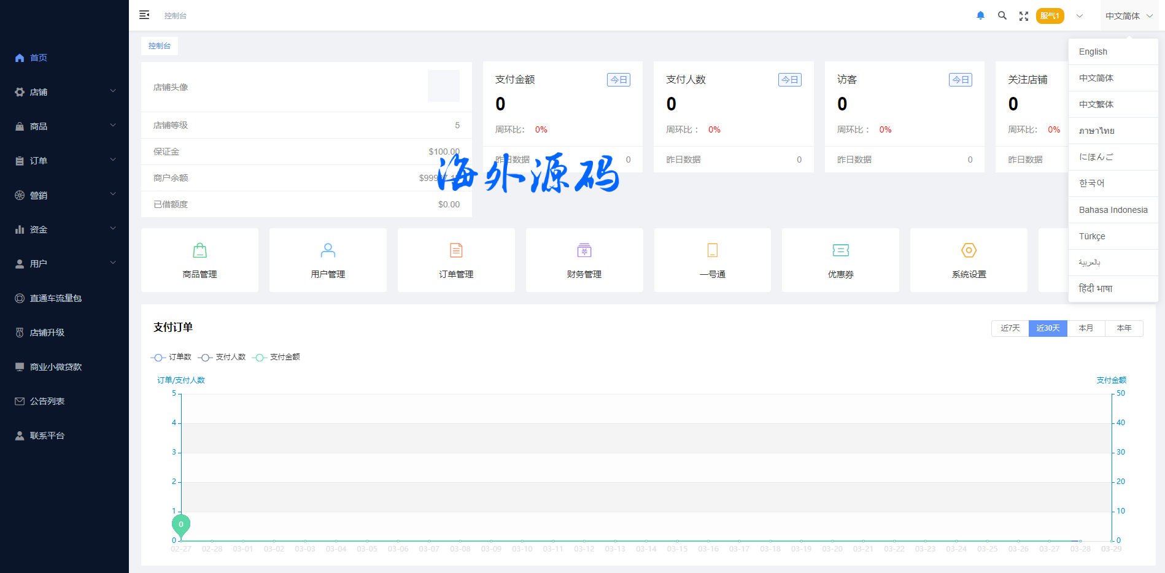Image resolution: width=1165 pixels, height=573 pixels.
Task: Toggle 订单数 series in chart legend
Action: [x=171, y=357]
